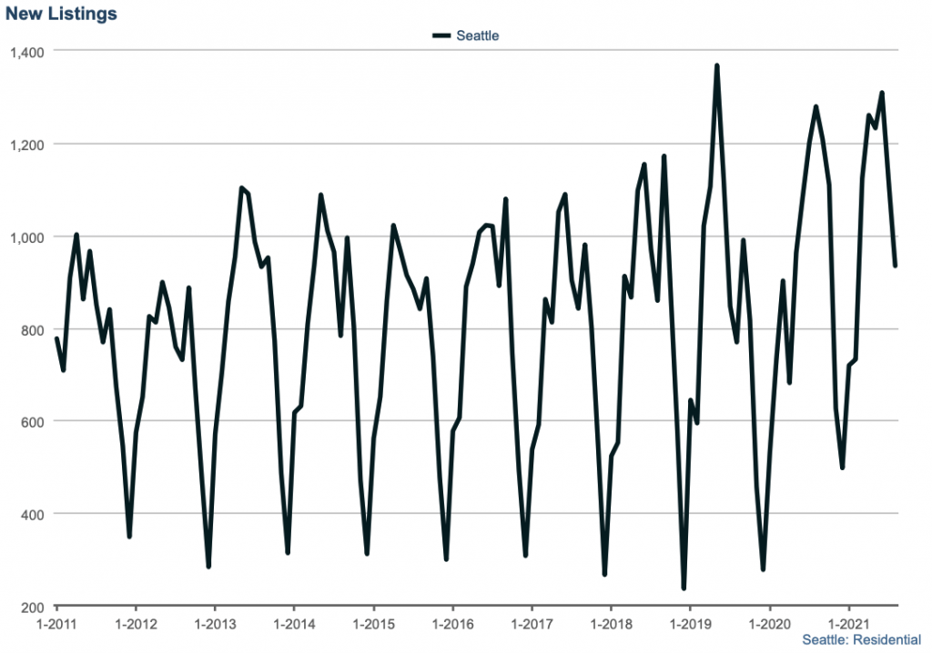Click the 1-2015 x-axis tick label
932x653 pixels.
pyautogui.click(x=372, y=626)
